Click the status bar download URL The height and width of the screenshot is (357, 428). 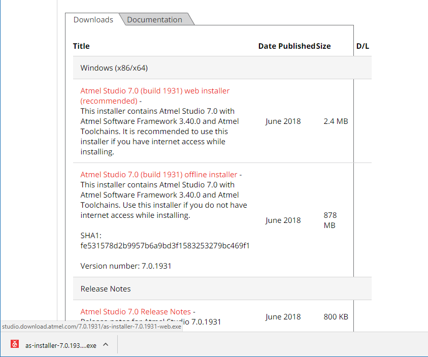[91, 327]
